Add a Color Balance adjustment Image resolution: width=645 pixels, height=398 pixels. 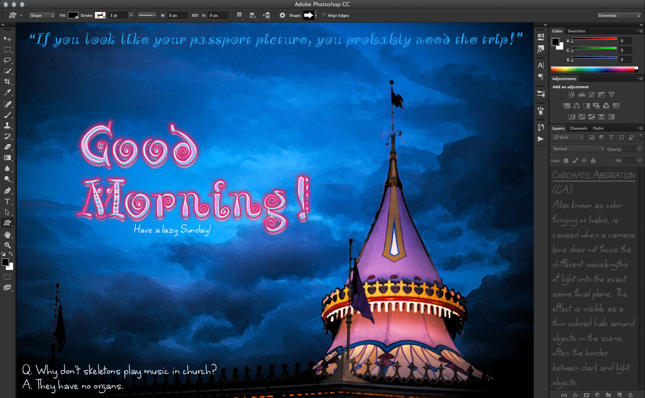(576, 106)
